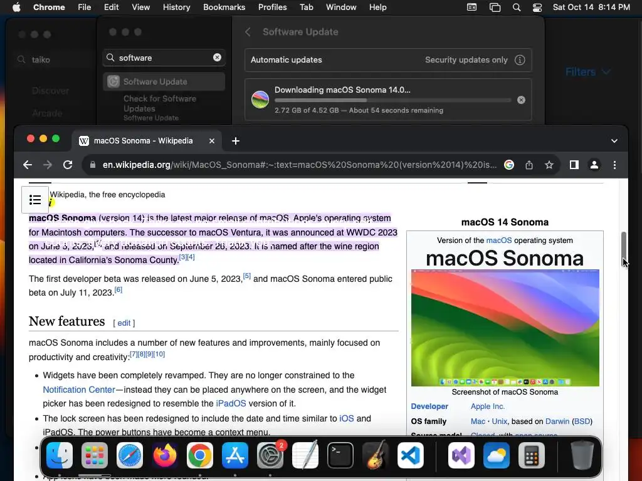642x481 pixels.
Task: Open the weather app in Dock
Action: [x=497, y=455]
